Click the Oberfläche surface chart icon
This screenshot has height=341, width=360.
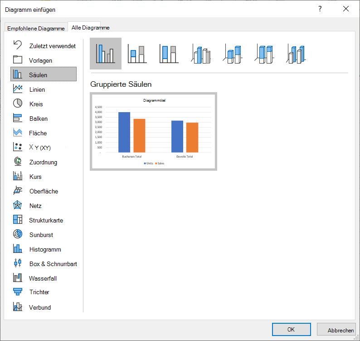18,190
